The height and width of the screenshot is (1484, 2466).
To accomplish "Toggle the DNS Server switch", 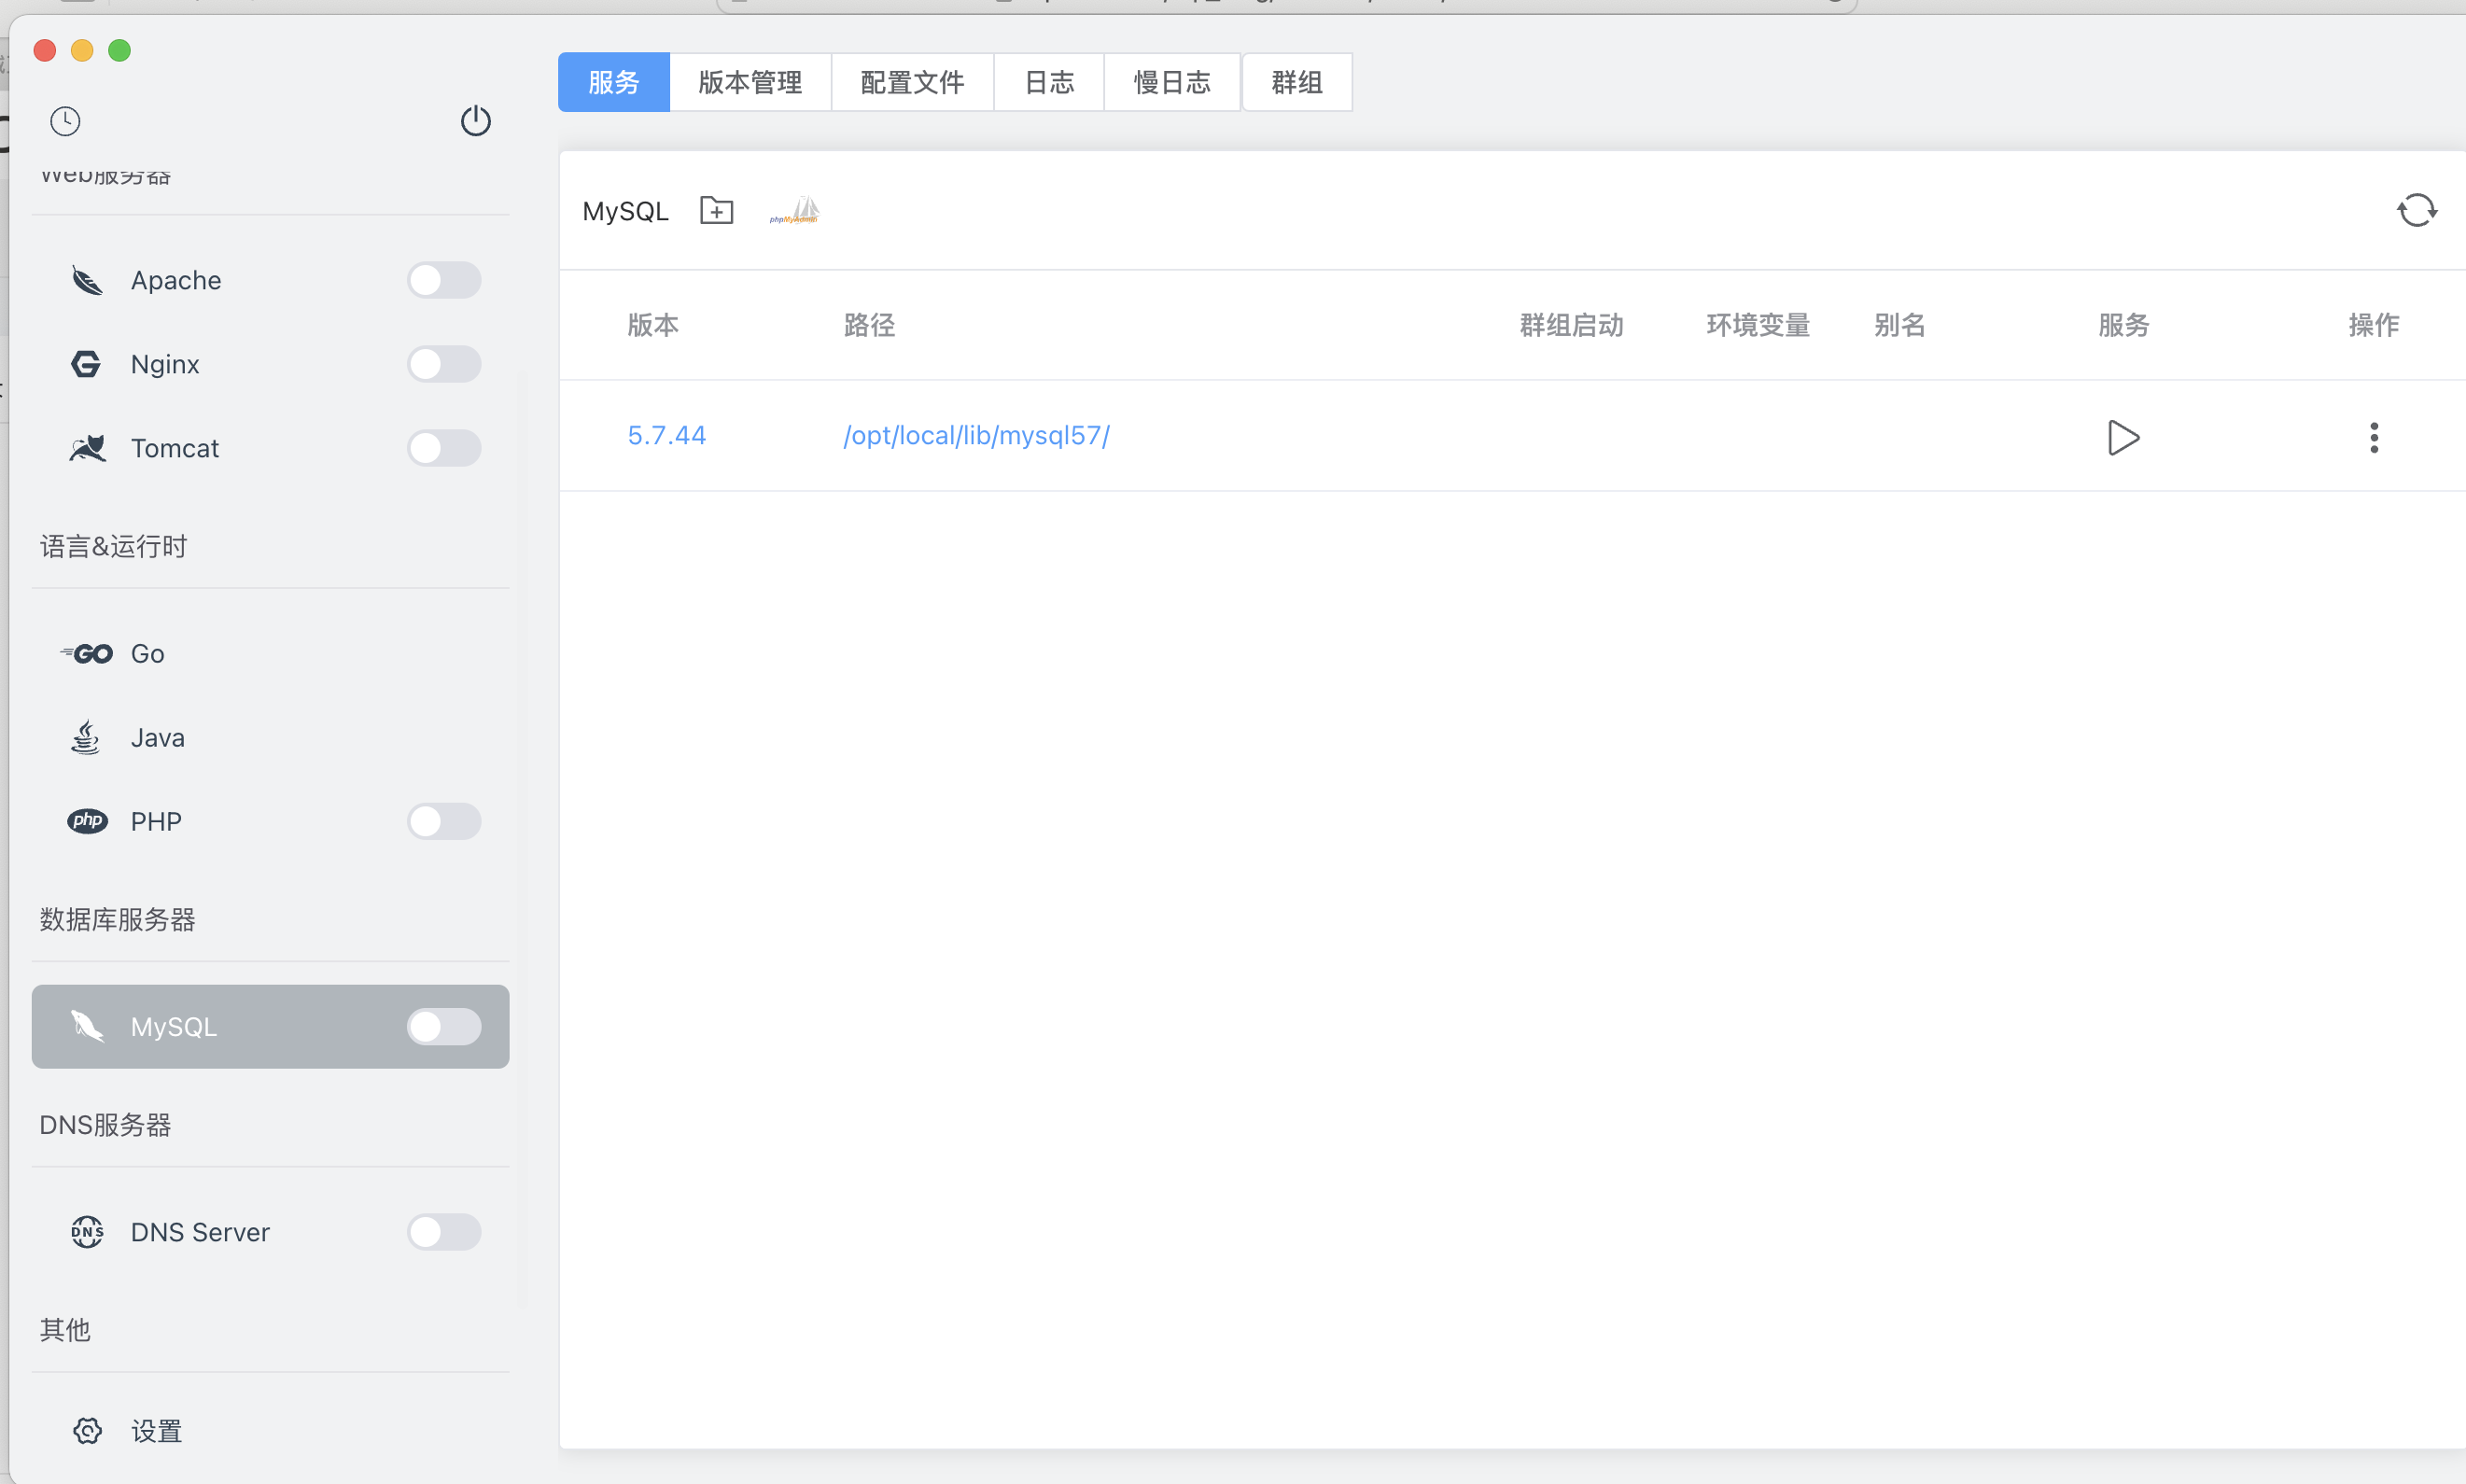I will tap(444, 1232).
